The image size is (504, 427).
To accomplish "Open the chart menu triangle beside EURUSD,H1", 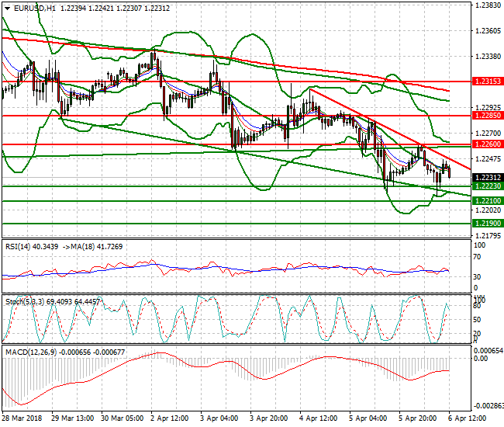I will coord(7,9).
